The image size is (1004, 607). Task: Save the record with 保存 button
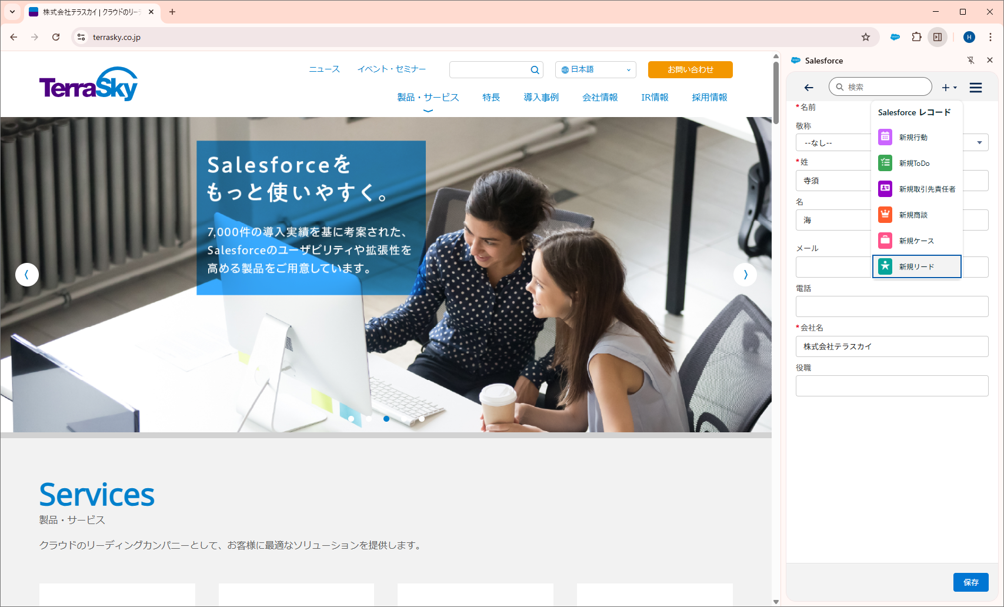coord(970,582)
